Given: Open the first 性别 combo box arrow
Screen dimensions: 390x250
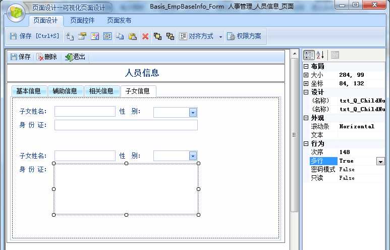Looking at the screenshot, I should pos(193,113).
